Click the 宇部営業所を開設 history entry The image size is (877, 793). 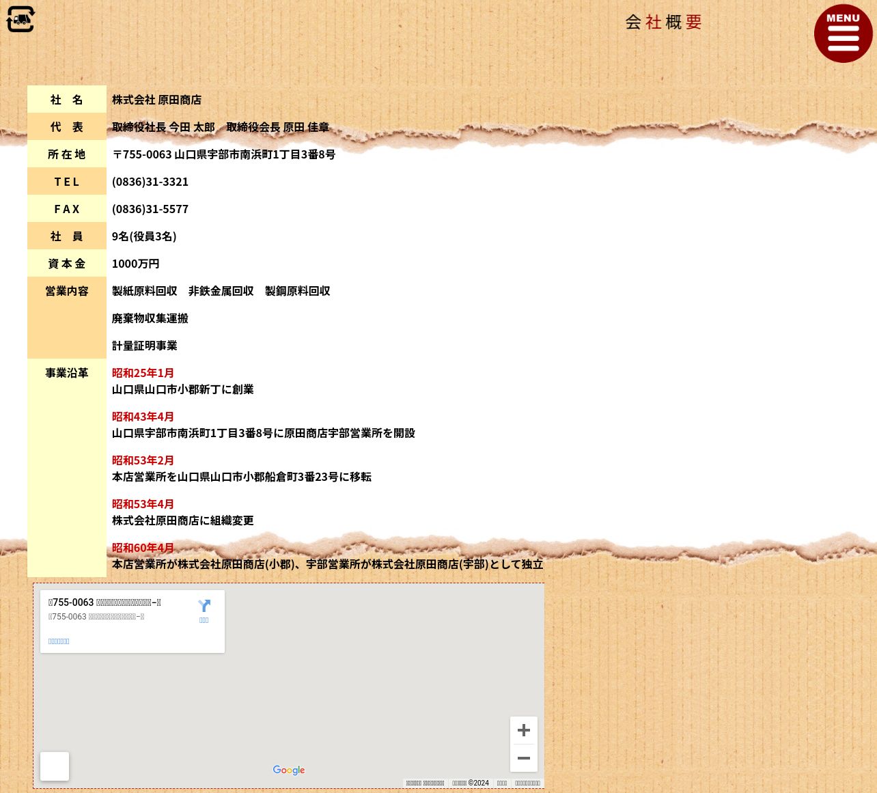(x=264, y=433)
